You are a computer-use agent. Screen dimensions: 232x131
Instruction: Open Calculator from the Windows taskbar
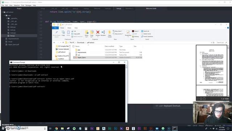[86, 128]
